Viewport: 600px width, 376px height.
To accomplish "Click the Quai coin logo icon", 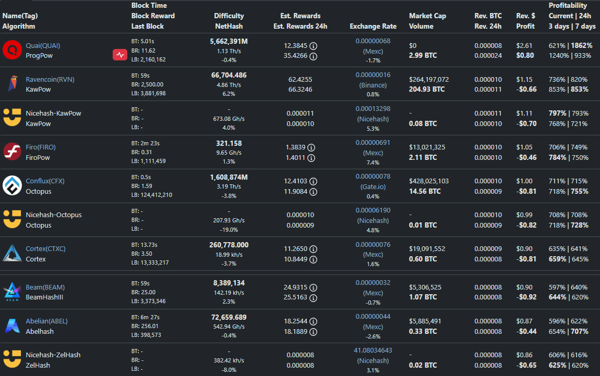I will pyautogui.click(x=11, y=51).
